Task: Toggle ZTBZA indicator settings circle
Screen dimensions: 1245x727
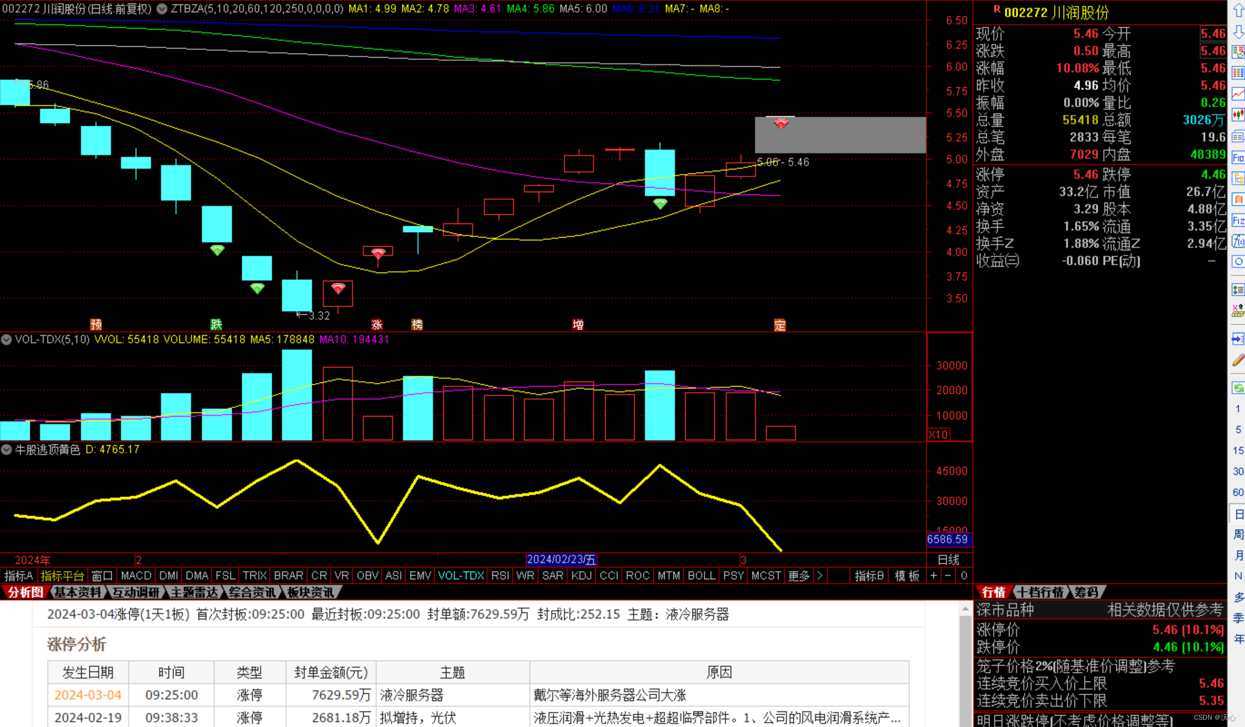Action: (162, 9)
